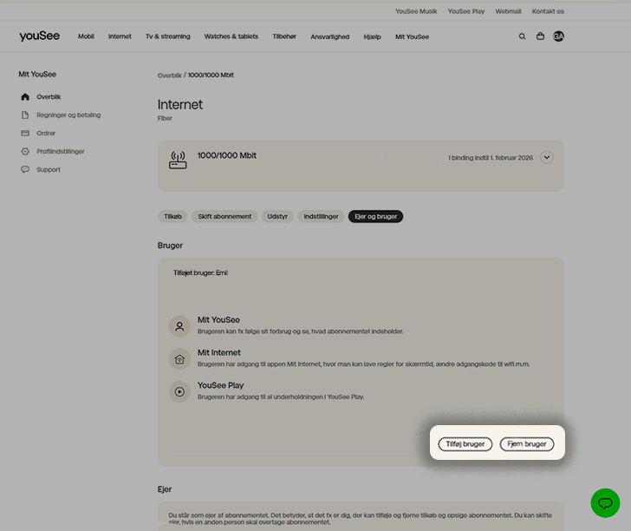Click the Overblik home icon
This screenshot has width=631, height=531.
click(x=25, y=97)
